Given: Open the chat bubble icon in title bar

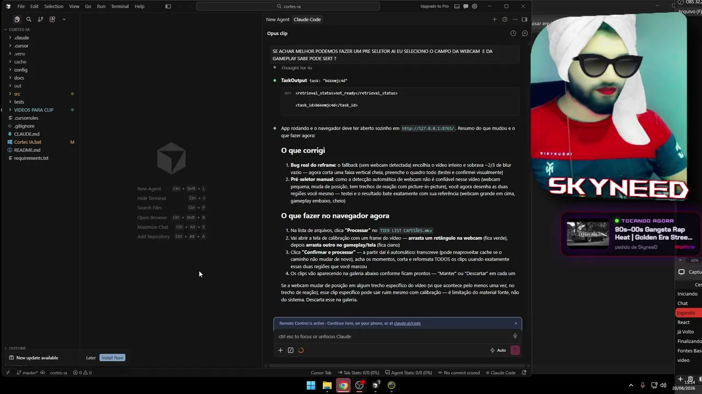Looking at the screenshot, I should (x=466, y=7).
